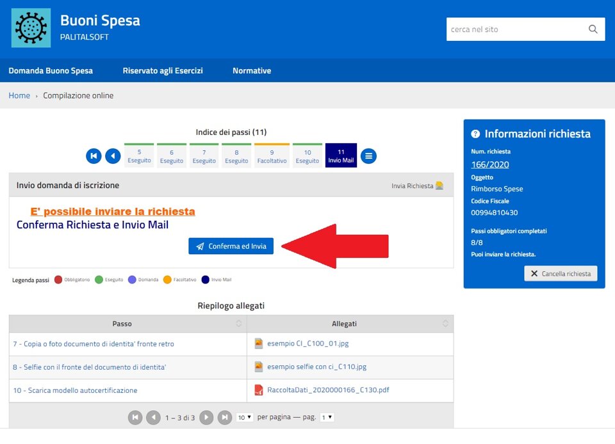The image size is (615, 444).
Task: Select step 9 Facoltativo tab
Action: 272,156
